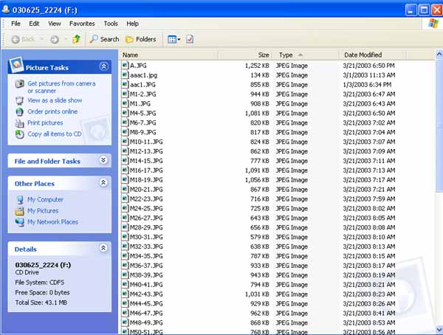Select the M1-2.JPG file icon

pyautogui.click(x=125, y=94)
